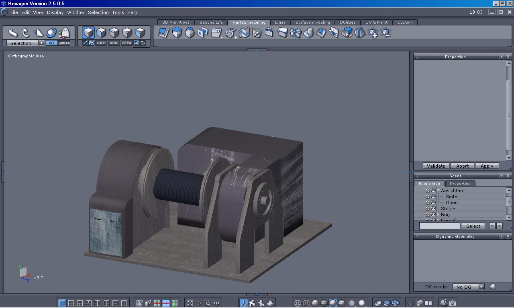
Task: Enable LOOP selection mode
Action: coord(101,43)
